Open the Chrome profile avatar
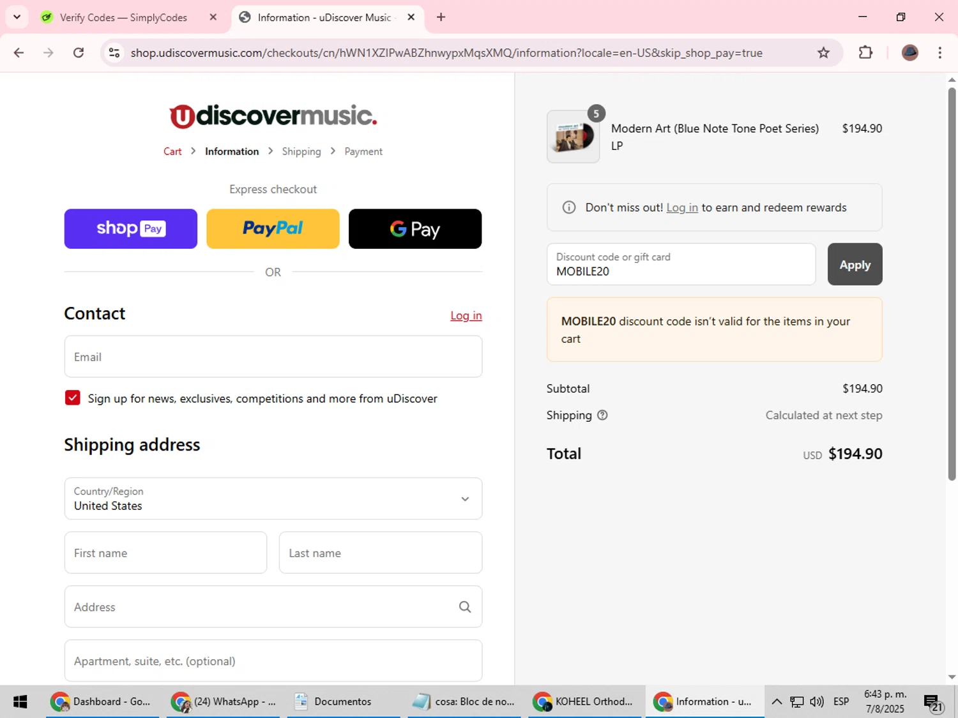The height and width of the screenshot is (718, 958). click(x=909, y=52)
